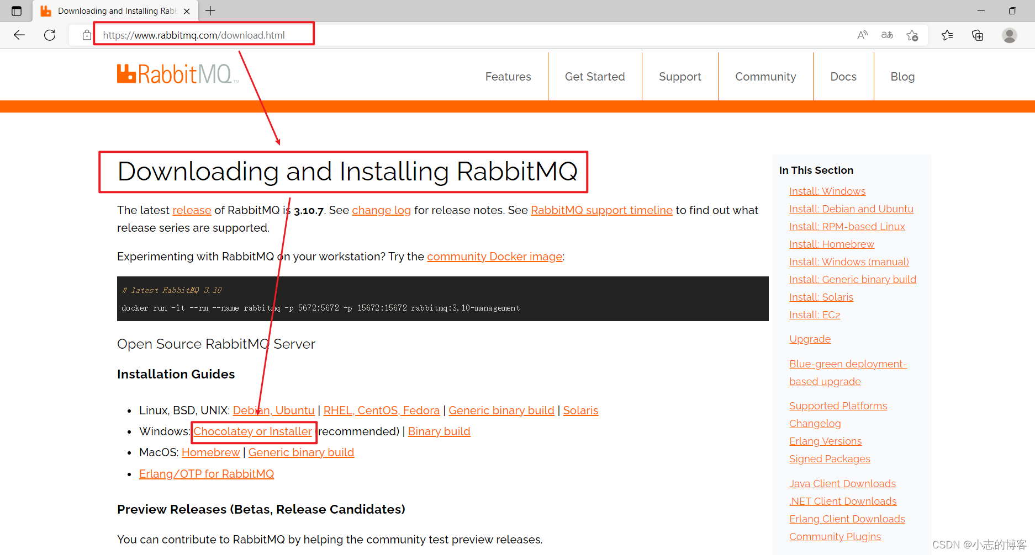1035x555 pixels.
Task: Select the Downloading and Installing RabbitMQ browser tab
Action: tap(116, 11)
